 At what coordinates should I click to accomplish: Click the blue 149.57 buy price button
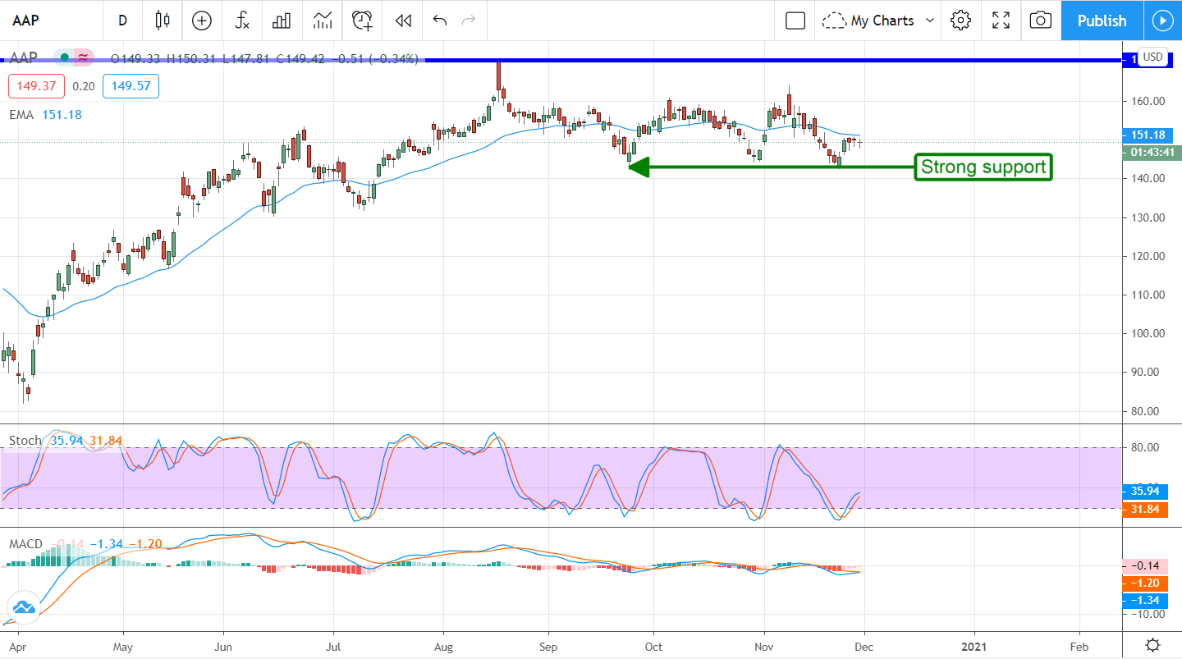(x=131, y=86)
